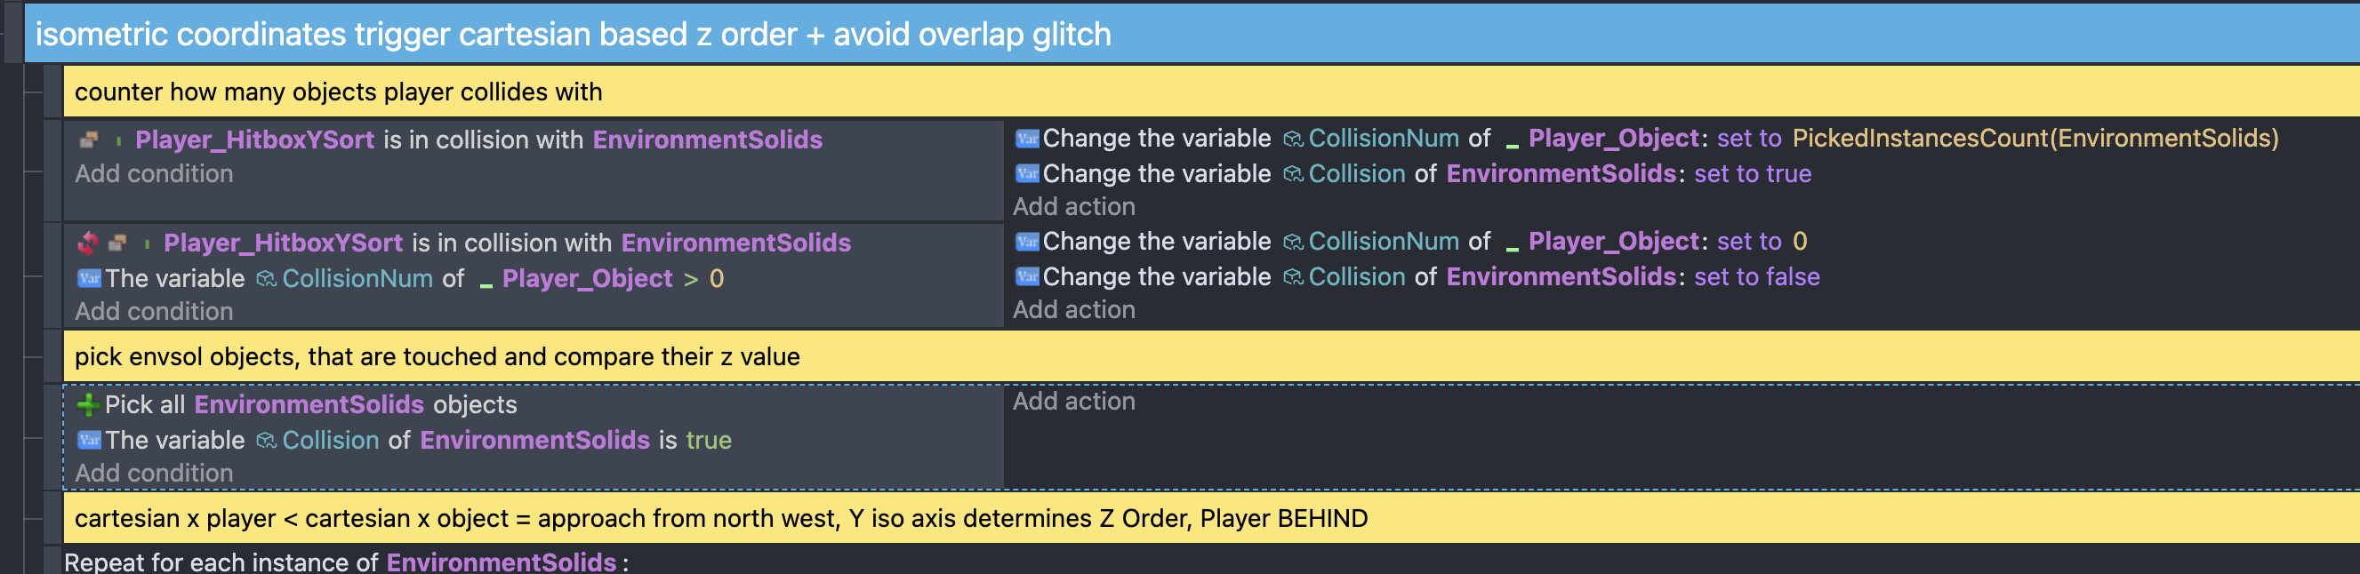Click variable icon before Collision is true condition
The height and width of the screenshot is (574, 2360).
[89, 441]
